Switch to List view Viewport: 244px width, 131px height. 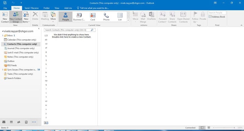coord(120,16)
